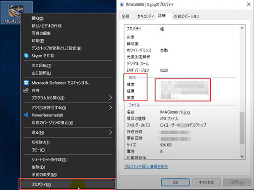The height and width of the screenshot is (190, 254).
Task: Select the 更新日時 row
Action: 182,138
